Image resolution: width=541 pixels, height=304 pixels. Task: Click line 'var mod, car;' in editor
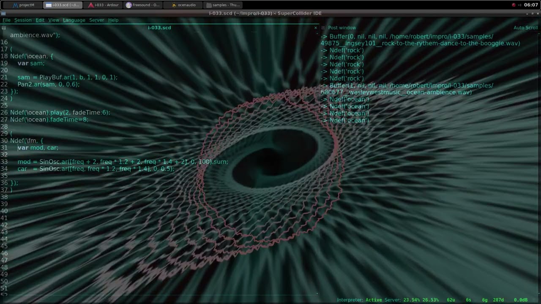coord(38,147)
